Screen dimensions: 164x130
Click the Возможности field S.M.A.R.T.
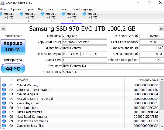coord(113,72)
